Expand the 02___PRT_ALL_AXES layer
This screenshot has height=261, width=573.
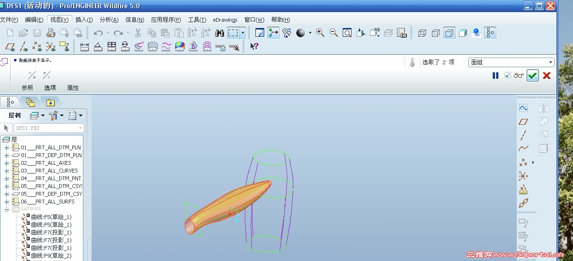[7, 163]
